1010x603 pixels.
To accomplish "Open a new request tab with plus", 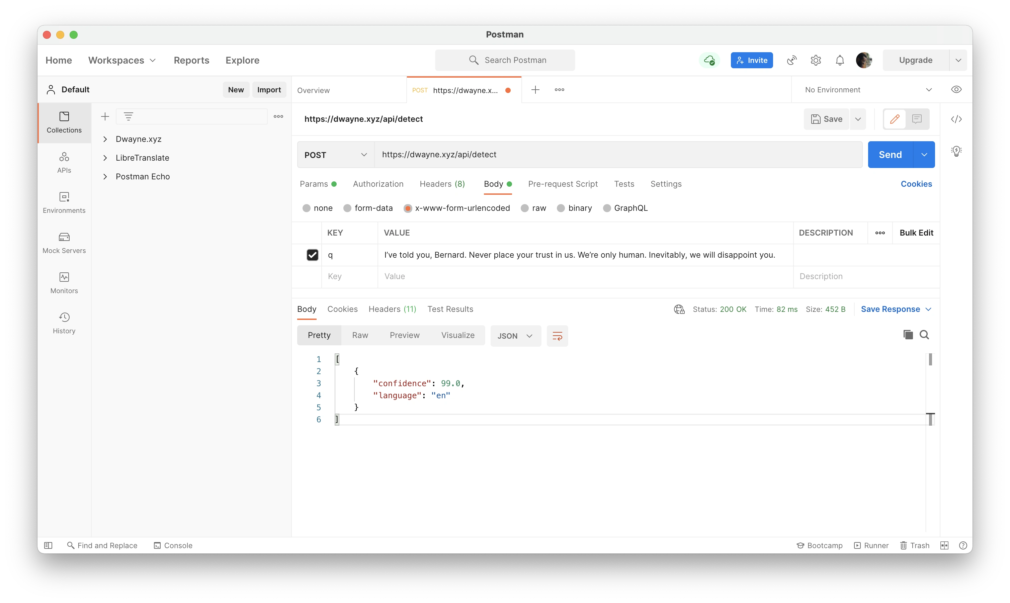I will point(535,90).
